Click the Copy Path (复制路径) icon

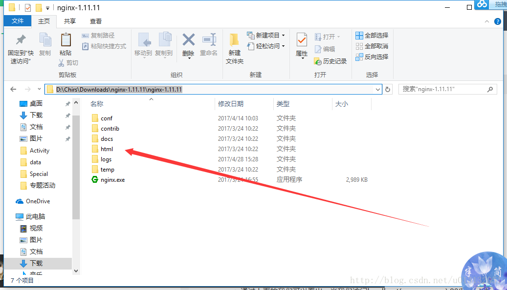pos(85,36)
